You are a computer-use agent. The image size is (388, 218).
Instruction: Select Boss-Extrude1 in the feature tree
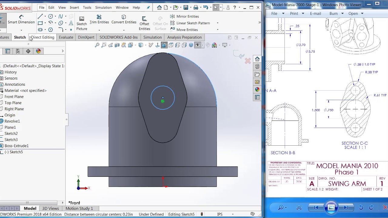[x=16, y=146]
